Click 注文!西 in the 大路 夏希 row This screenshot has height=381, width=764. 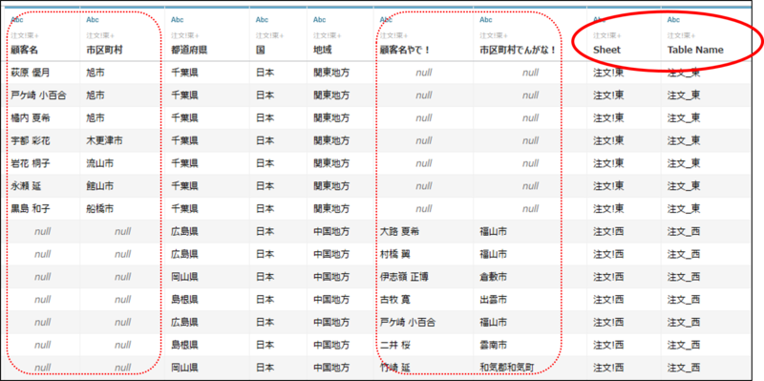[x=608, y=231]
